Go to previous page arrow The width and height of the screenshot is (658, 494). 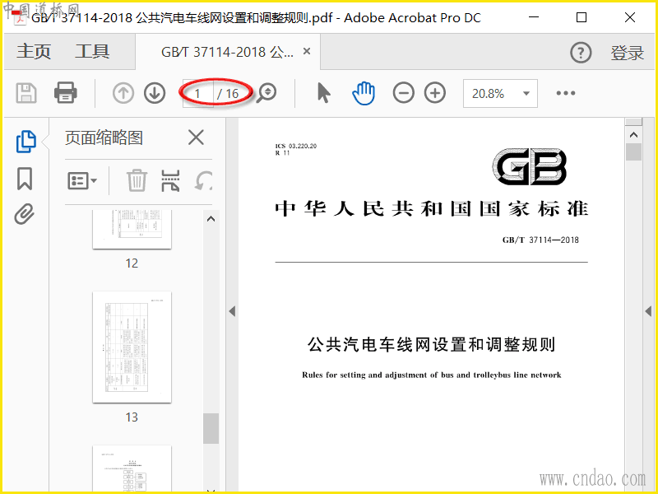pyautogui.click(x=123, y=93)
